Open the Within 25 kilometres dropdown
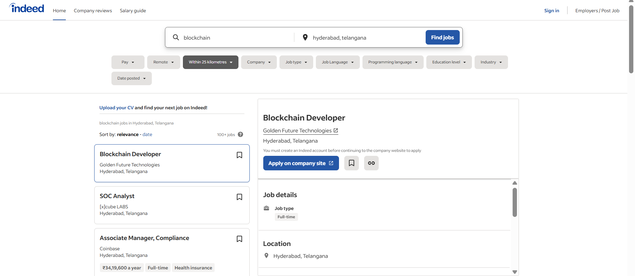Screen dimensions: 635x276 point(210,62)
